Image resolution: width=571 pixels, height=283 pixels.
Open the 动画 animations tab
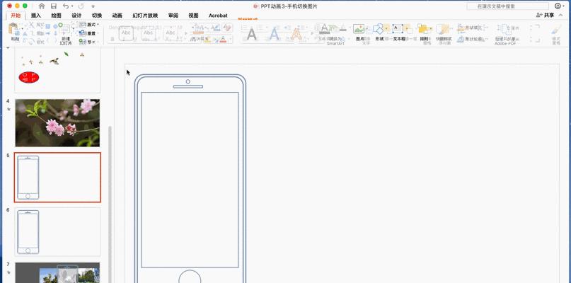117,16
